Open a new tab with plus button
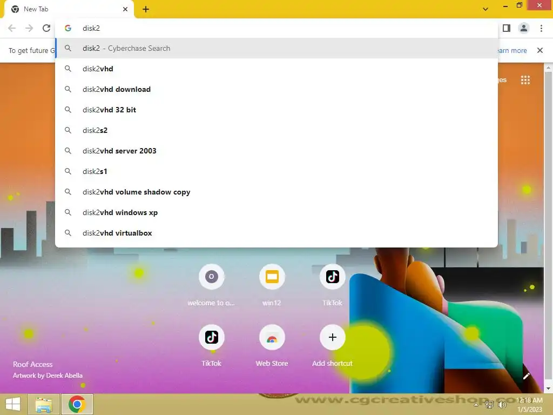The image size is (553, 415). coord(146,10)
